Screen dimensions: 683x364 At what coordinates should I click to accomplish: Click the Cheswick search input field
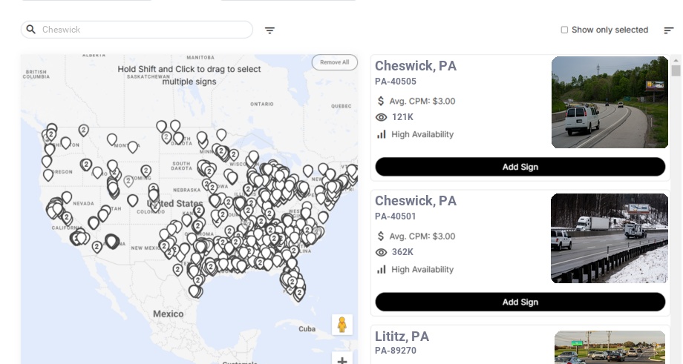coord(145,30)
